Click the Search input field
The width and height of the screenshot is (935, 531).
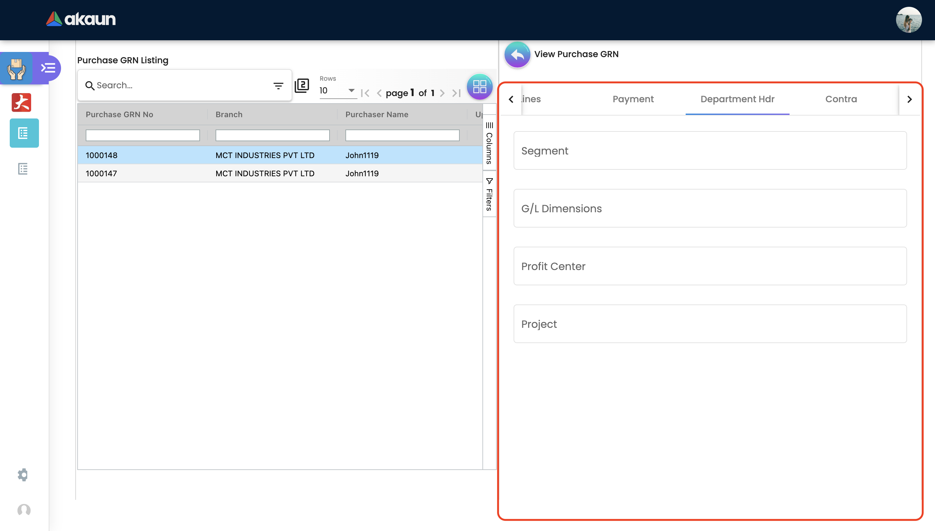coord(179,85)
